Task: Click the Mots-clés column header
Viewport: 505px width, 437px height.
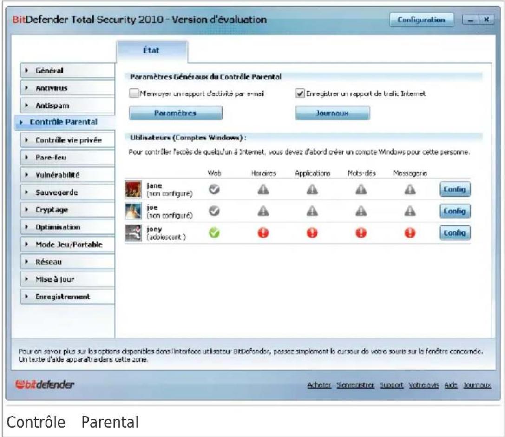Action: pyautogui.click(x=361, y=173)
